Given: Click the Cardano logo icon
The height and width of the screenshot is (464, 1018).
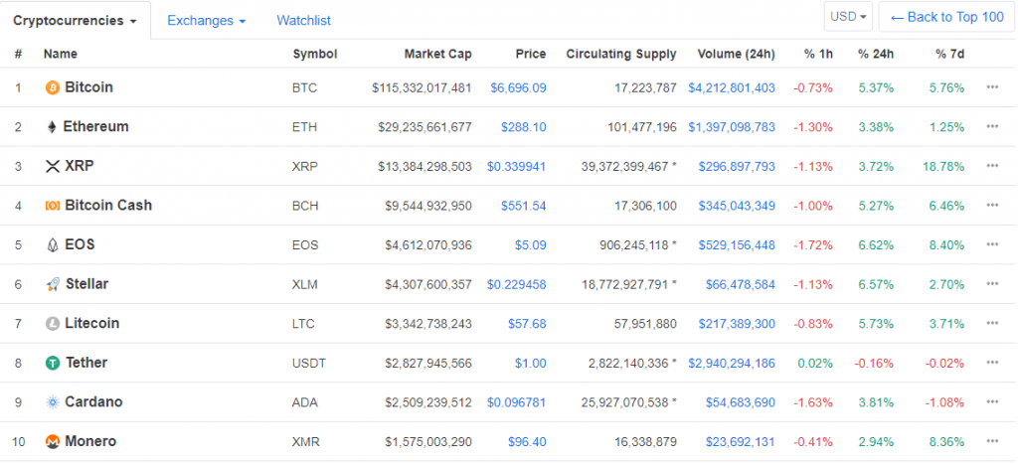Looking at the screenshot, I should pos(53,402).
